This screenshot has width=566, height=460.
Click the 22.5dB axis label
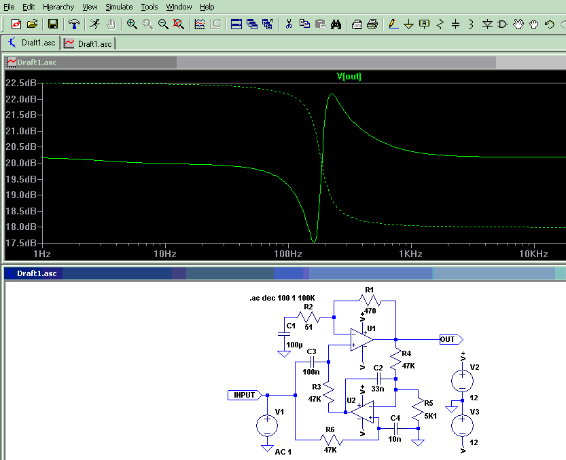pyautogui.click(x=21, y=83)
